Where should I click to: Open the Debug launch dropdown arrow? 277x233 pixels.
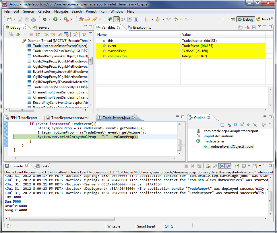50,19
